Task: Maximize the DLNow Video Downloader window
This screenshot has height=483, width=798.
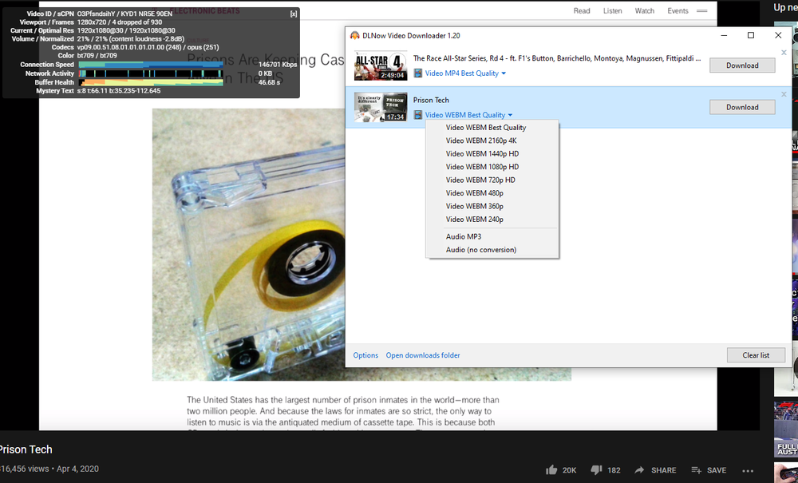Action: pos(751,35)
